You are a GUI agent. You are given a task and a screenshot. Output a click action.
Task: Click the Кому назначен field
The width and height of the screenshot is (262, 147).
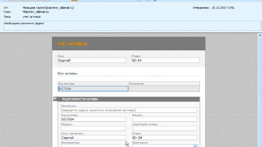coord(93,138)
